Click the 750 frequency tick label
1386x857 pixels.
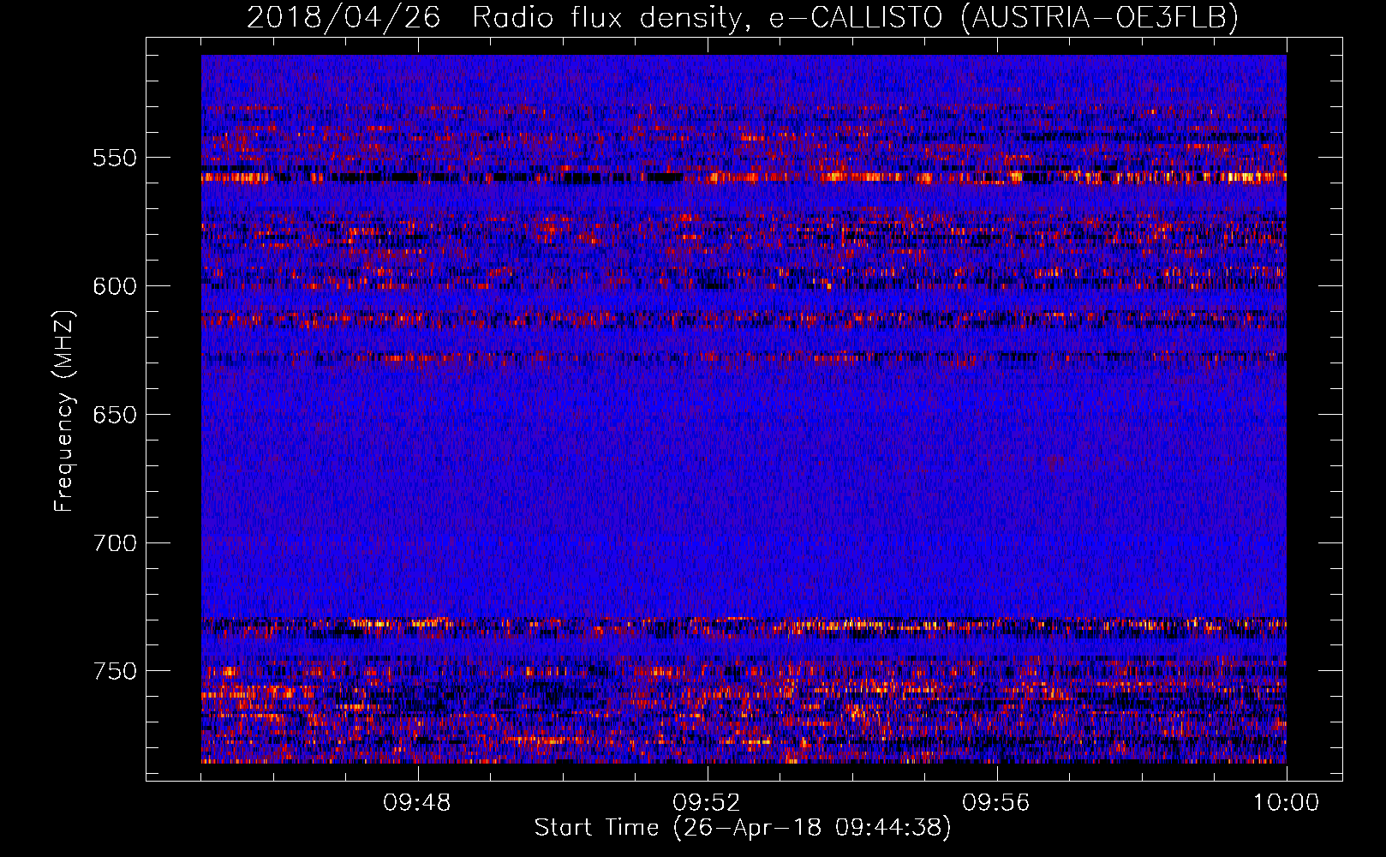(x=115, y=671)
